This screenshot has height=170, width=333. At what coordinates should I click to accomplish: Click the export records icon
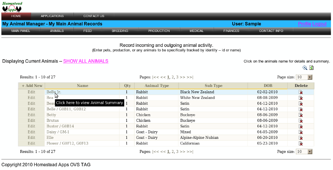point(311,68)
